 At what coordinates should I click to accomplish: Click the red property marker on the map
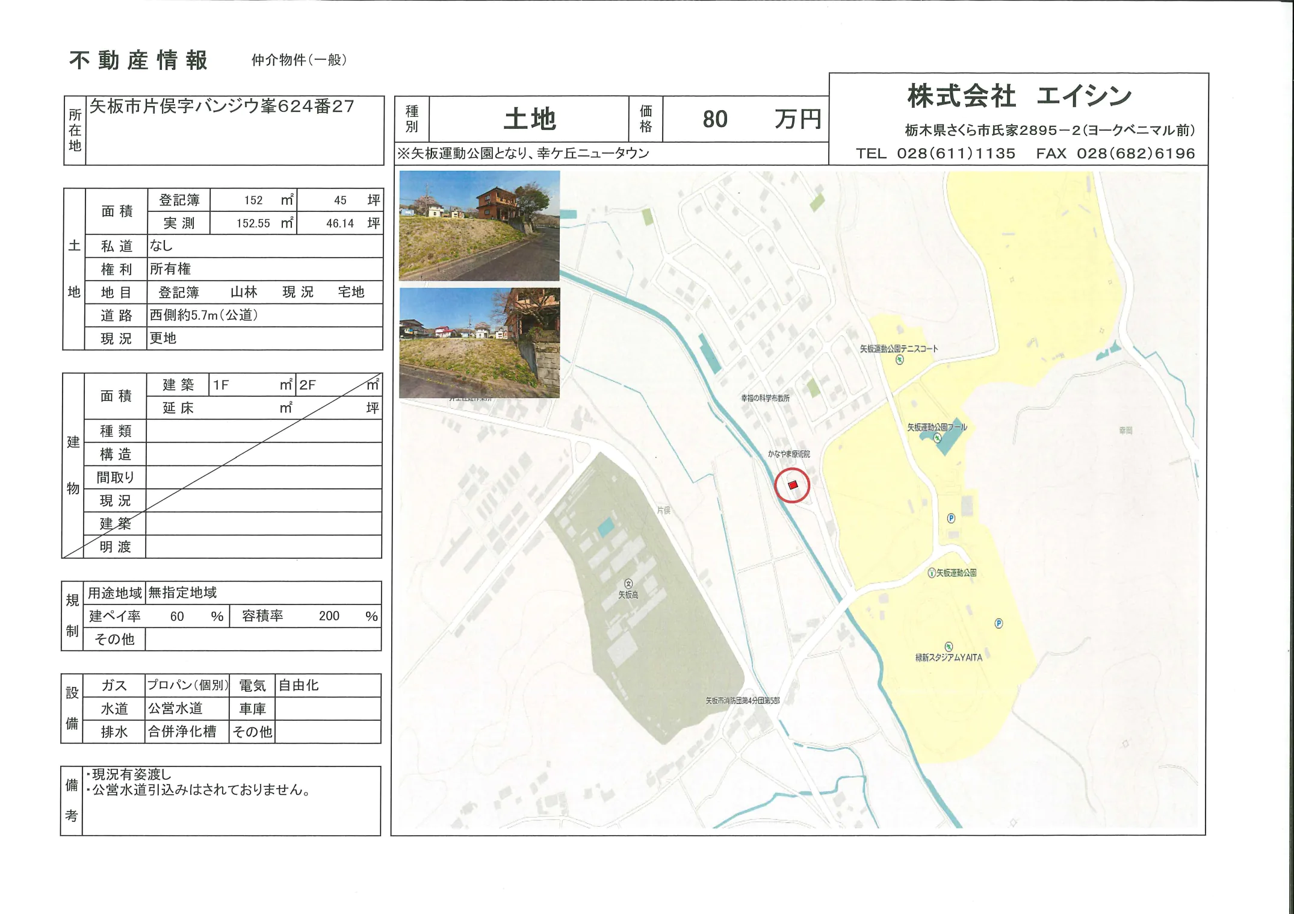pos(793,485)
